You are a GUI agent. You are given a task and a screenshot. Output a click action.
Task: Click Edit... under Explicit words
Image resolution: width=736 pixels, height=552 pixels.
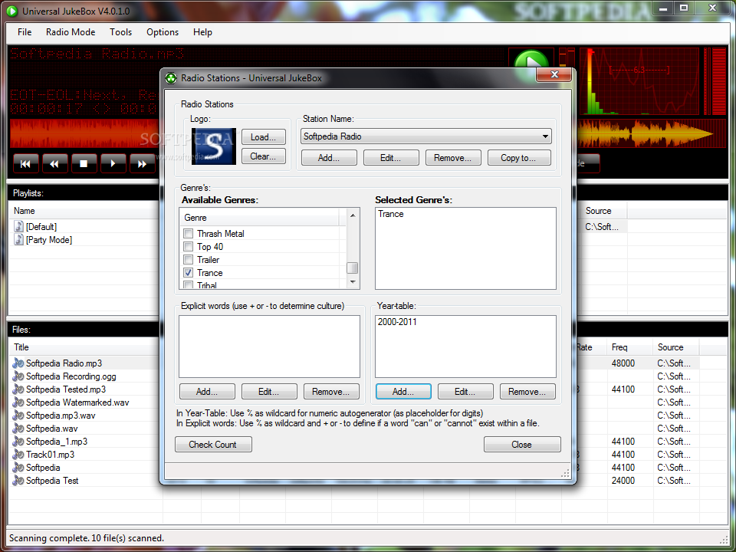[x=269, y=392]
